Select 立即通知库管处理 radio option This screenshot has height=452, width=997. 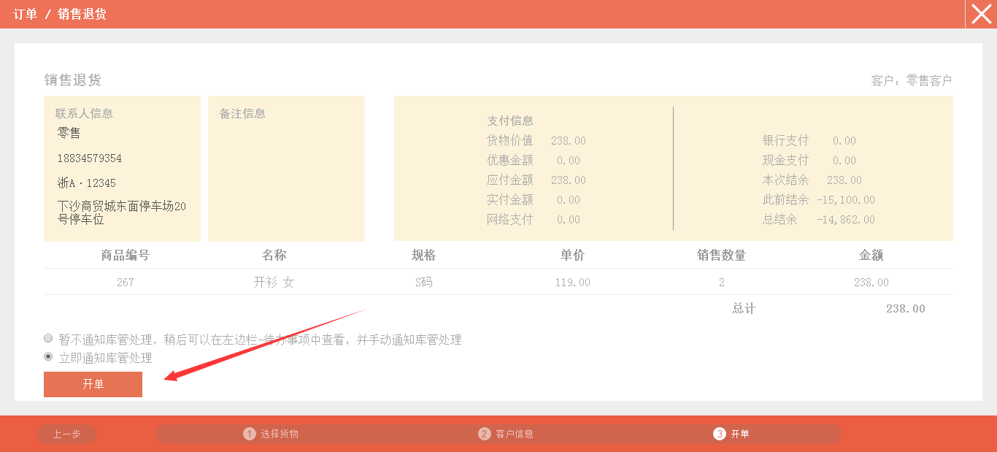[48, 357]
